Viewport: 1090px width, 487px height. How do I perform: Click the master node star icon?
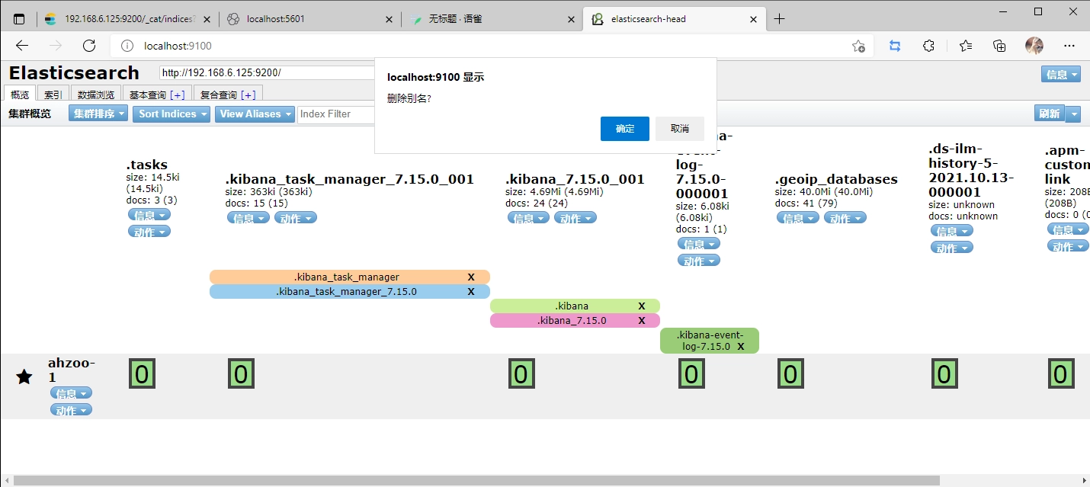tap(24, 376)
